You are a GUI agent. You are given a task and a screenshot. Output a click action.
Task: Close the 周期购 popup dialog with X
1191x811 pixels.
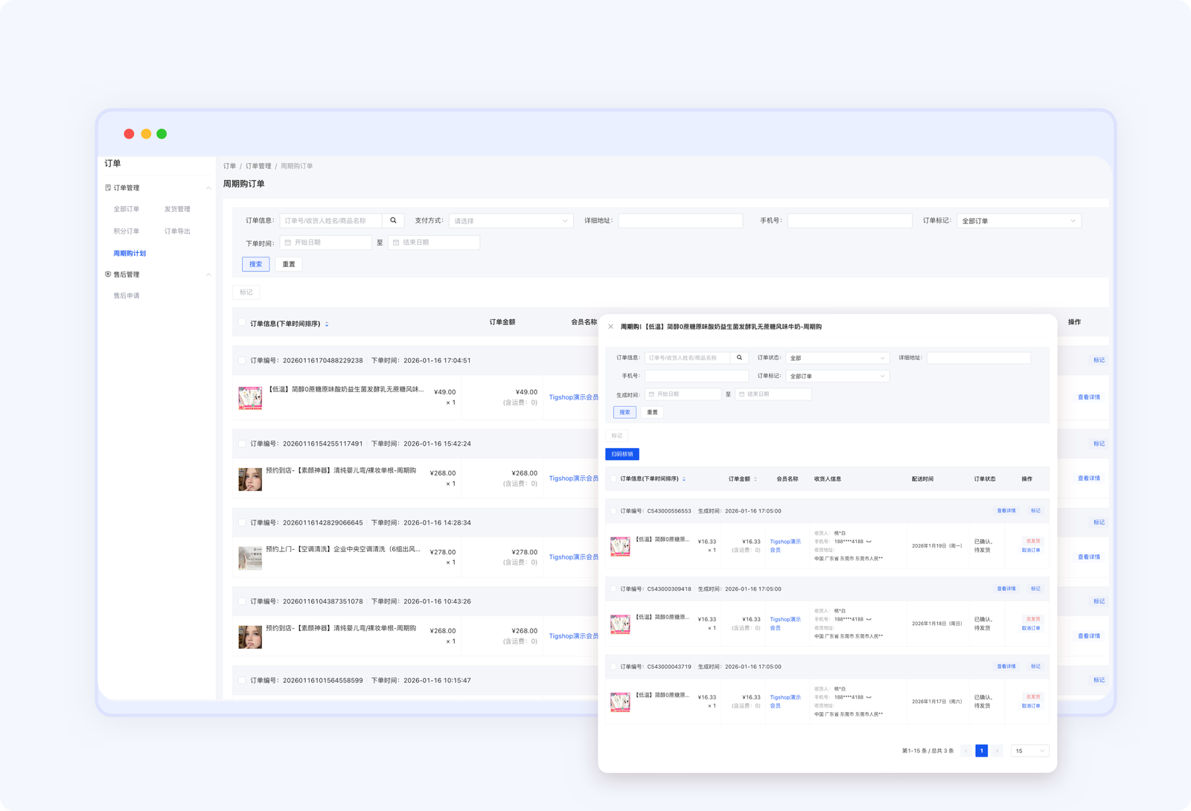[x=611, y=327]
